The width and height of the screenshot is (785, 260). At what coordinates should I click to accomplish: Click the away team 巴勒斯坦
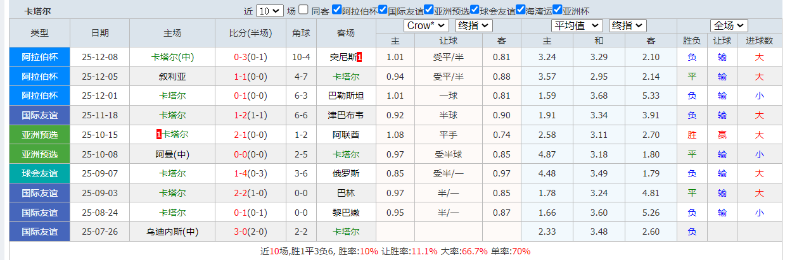click(346, 96)
